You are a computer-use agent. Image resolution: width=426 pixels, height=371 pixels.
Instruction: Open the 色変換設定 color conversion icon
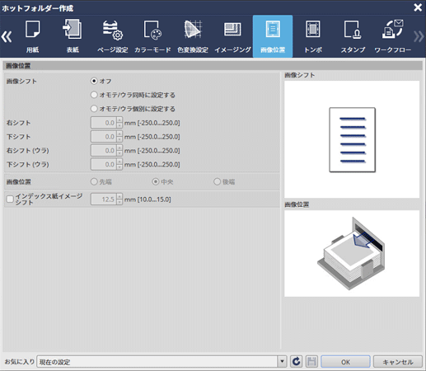click(193, 36)
